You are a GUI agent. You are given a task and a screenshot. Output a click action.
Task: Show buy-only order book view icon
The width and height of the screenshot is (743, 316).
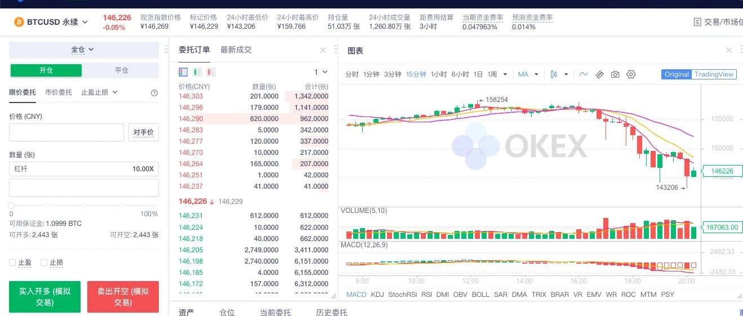click(197, 72)
